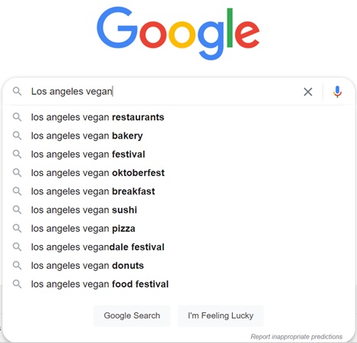This screenshot has width=357, height=343.
Task: Click the search icon beside the sushi suggestion
Action: tap(17, 210)
